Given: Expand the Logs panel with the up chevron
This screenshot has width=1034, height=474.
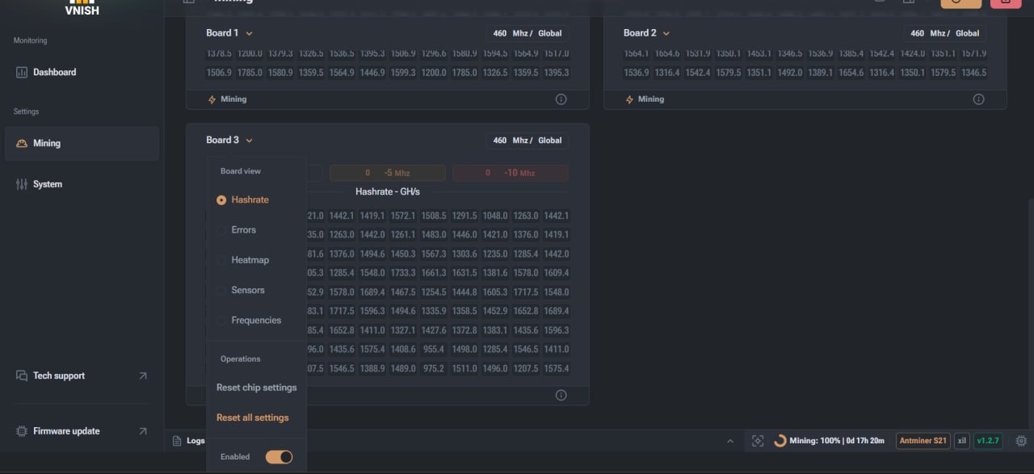Looking at the screenshot, I should tap(730, 441).
